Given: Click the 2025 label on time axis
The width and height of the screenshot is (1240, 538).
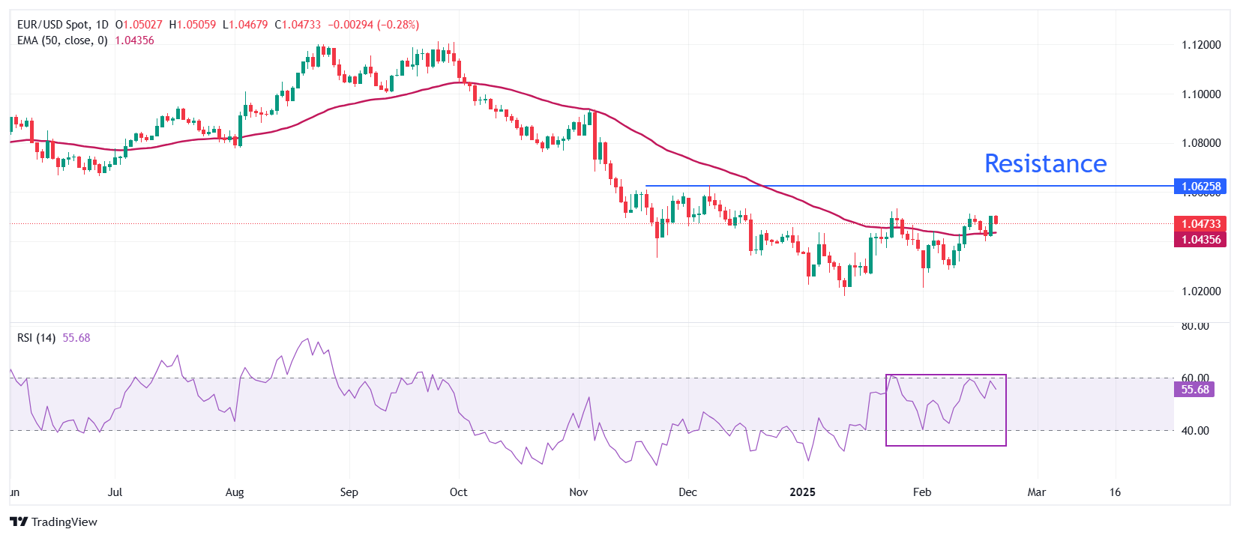Looking at the screenshot, I should [802, 492].
